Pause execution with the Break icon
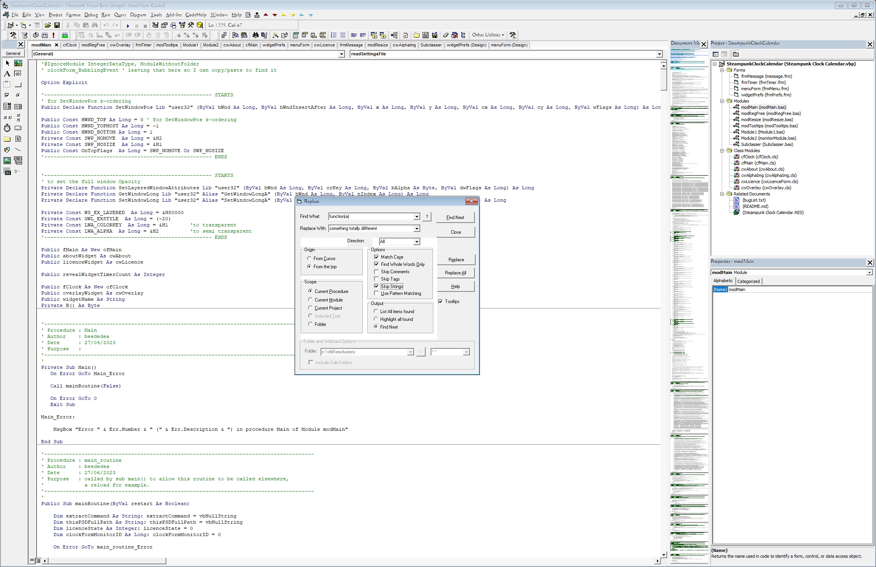 (x=136, y=25)
